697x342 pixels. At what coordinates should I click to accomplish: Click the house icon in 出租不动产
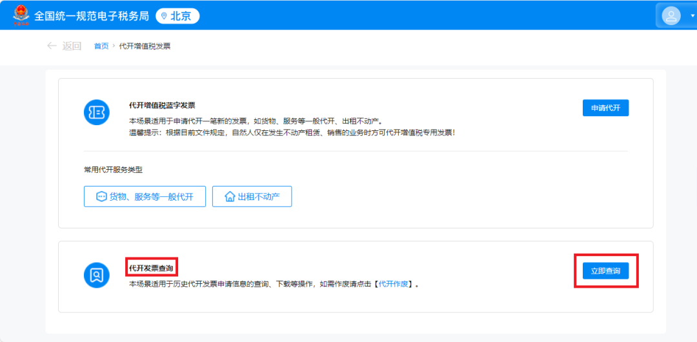tap(230, 197)
